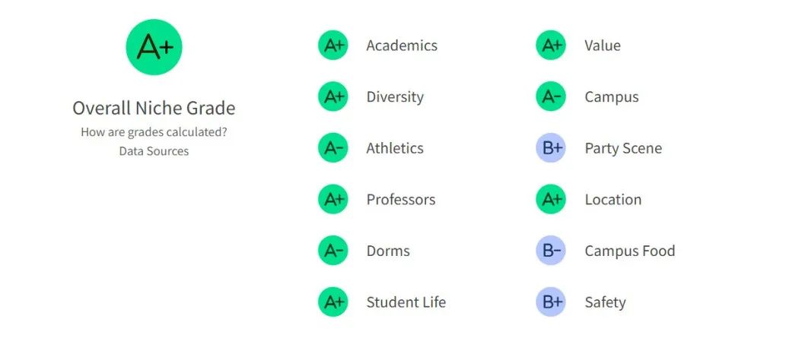Select the A- badge beside Dorms

[333, 251]
